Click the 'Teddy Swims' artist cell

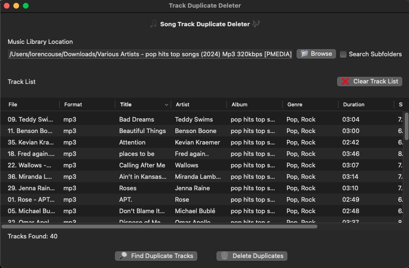tap(194, 119)
